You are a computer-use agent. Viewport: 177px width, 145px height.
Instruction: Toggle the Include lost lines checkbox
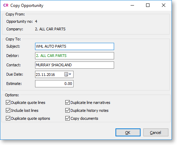(8, 110)
